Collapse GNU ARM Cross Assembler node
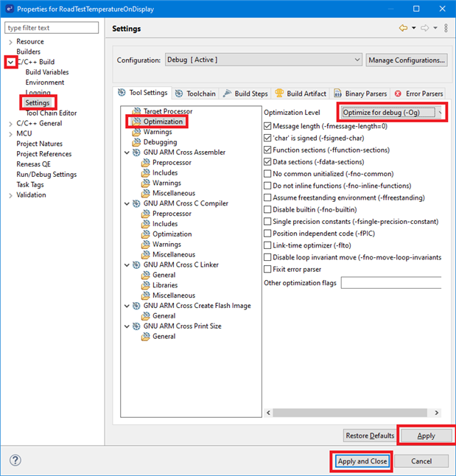 [127, 153]
